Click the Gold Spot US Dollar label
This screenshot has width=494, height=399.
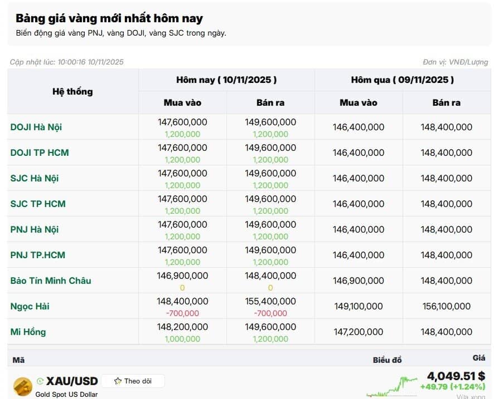pos(66,395)
